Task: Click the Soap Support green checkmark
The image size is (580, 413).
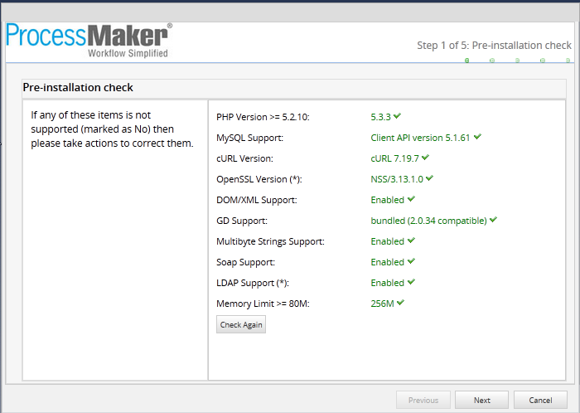Action: 411,261
